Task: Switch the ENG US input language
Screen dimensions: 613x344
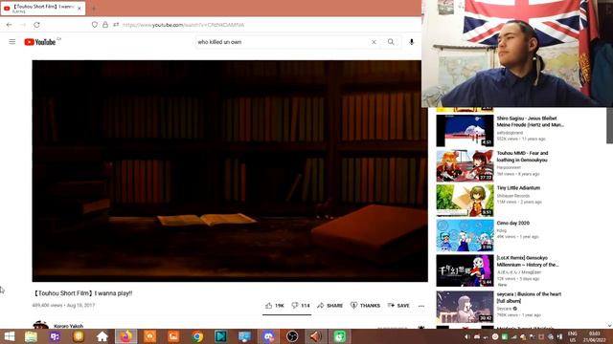Action: pyautogui.click(x=573, y=336)
